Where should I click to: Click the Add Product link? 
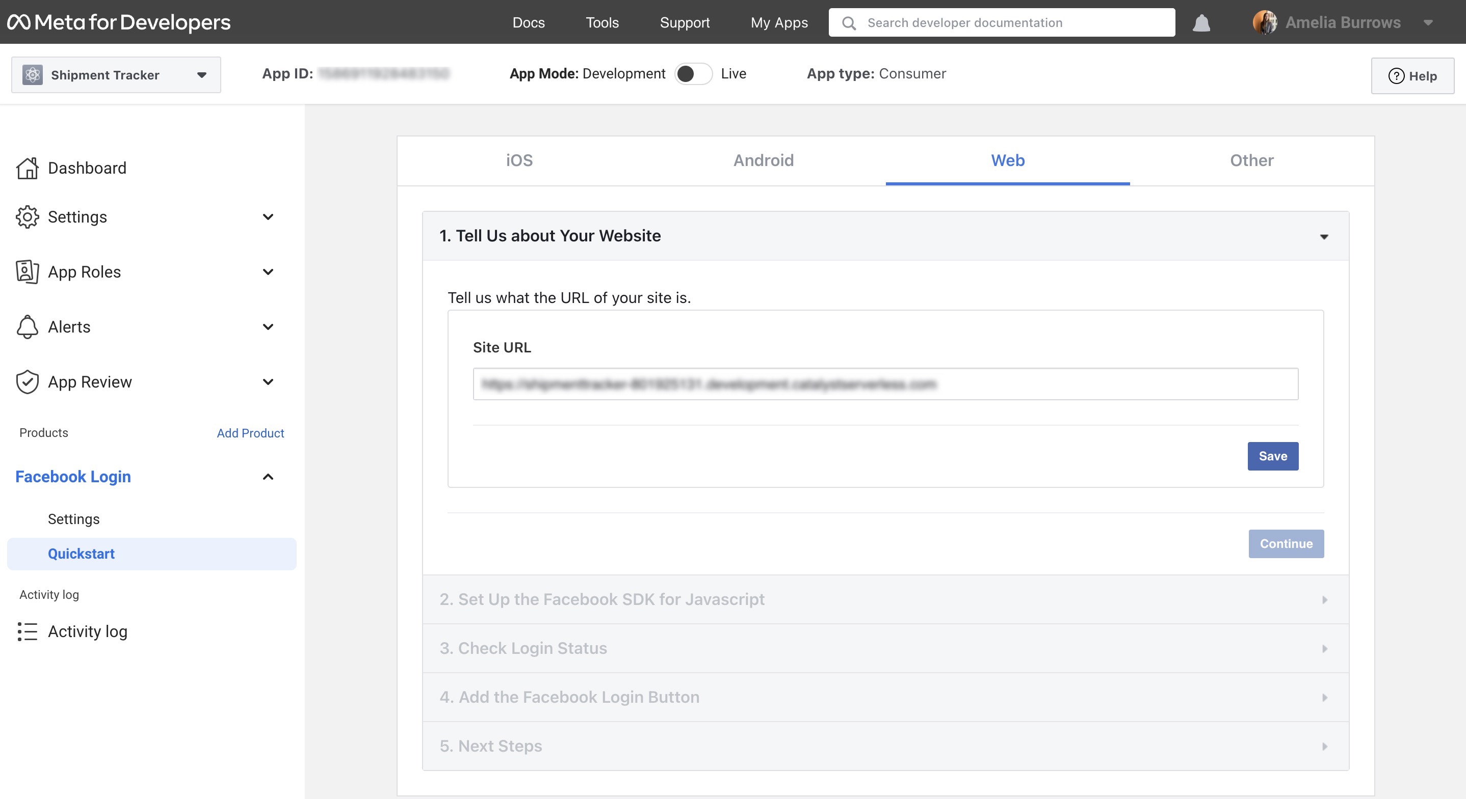pyautogui.click(x=250, y=433)
